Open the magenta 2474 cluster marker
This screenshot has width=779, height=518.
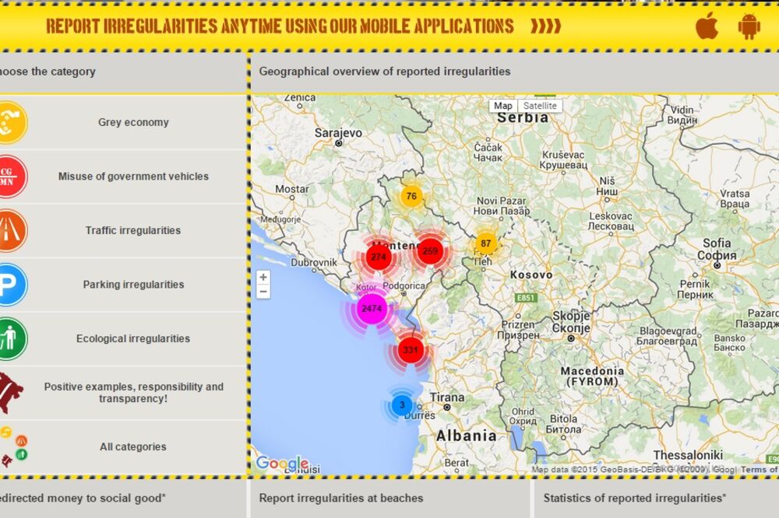pos(372,309)
